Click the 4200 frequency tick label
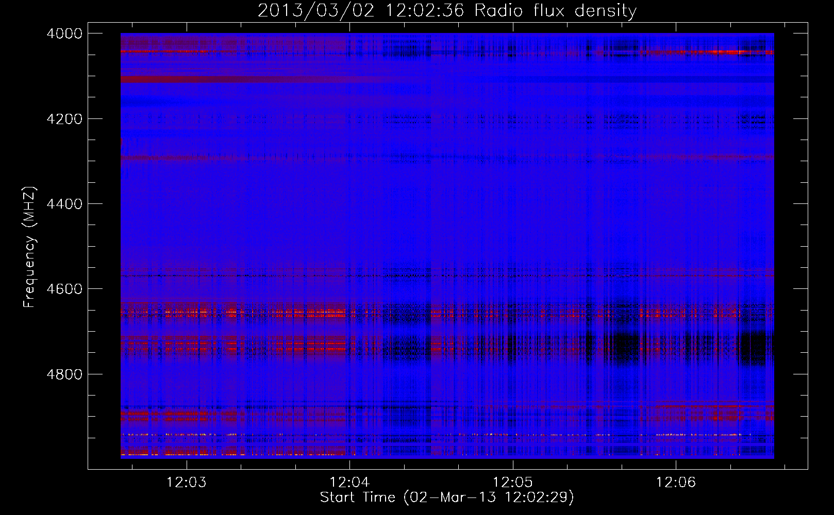This screenshot has width=834, height=515. click(64, 119)
